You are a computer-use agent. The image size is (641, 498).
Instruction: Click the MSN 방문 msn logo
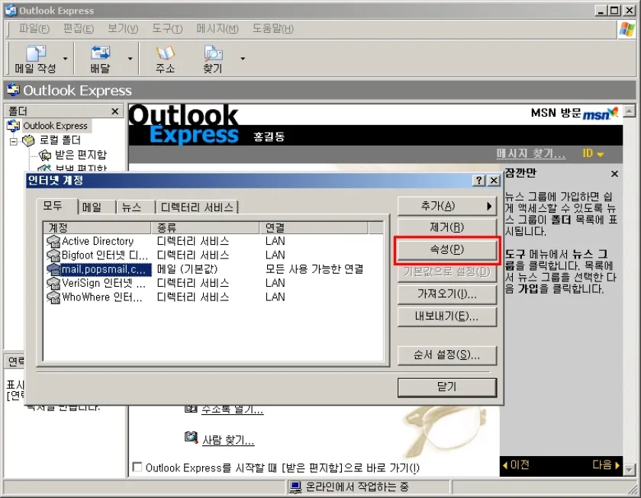pyautogui.click(x=601, y=113)
